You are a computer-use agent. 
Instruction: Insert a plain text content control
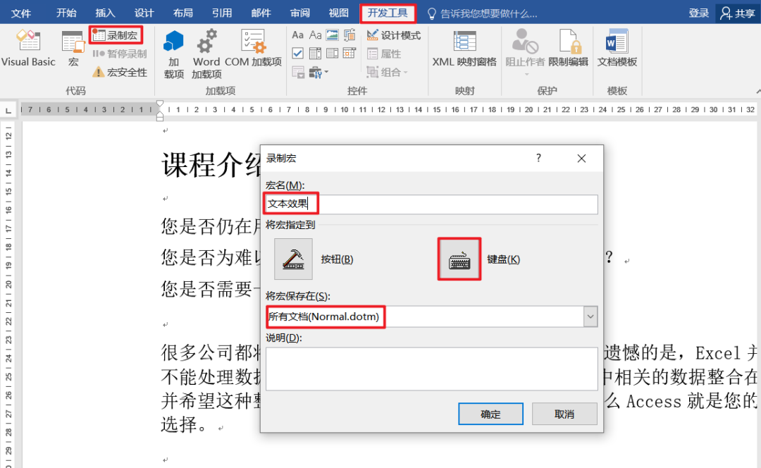316,35
